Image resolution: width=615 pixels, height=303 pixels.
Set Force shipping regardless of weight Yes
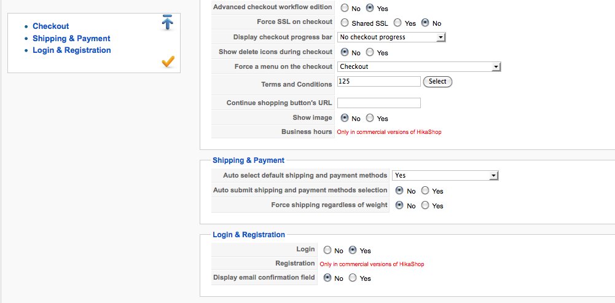pos(425,205)
